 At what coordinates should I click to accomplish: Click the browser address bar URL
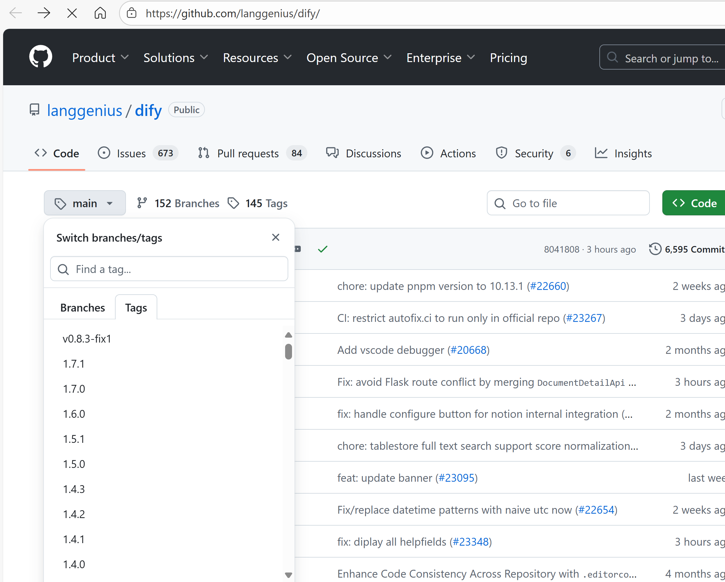coord(233,13)
